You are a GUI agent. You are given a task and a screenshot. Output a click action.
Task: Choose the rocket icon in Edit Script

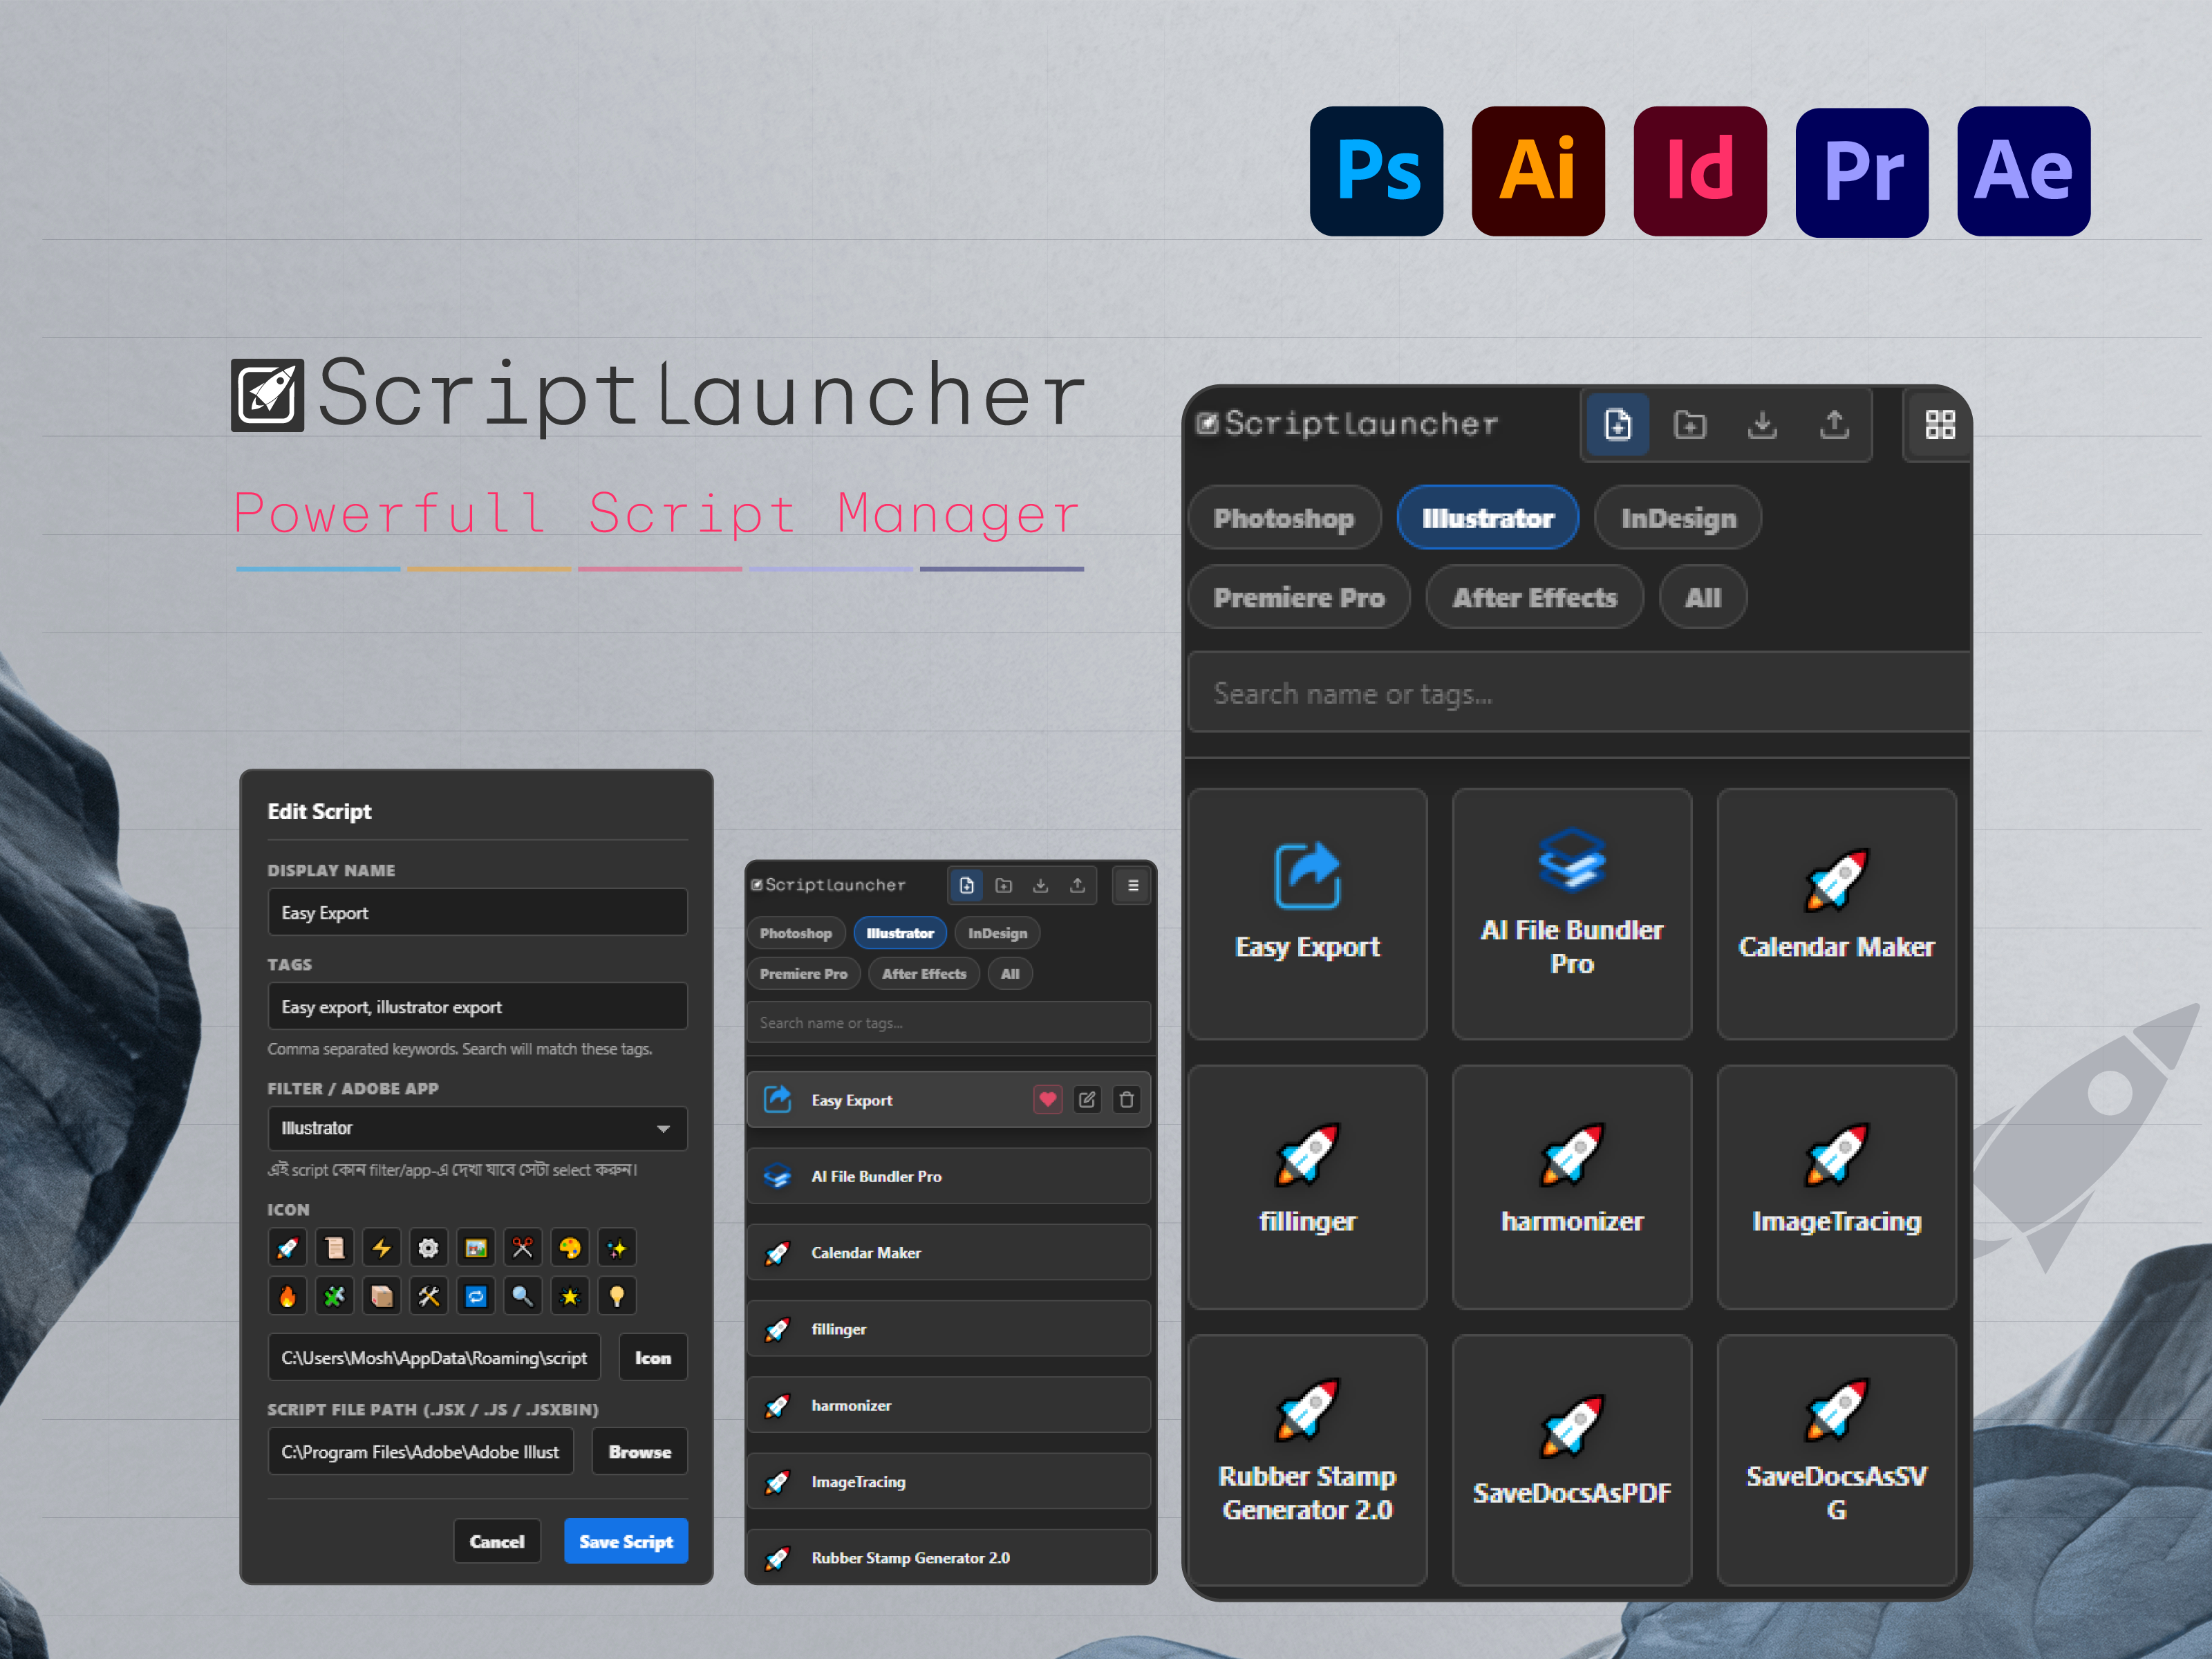coord(287,1248)
